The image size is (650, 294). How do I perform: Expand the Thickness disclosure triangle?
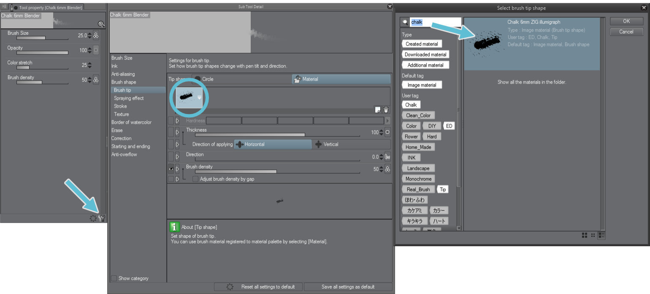pos(177,131)
